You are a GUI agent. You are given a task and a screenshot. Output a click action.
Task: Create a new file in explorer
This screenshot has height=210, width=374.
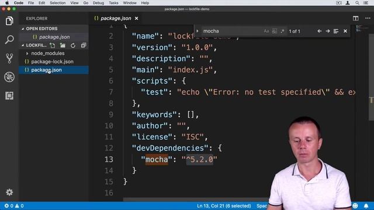[x=52, y=45]
